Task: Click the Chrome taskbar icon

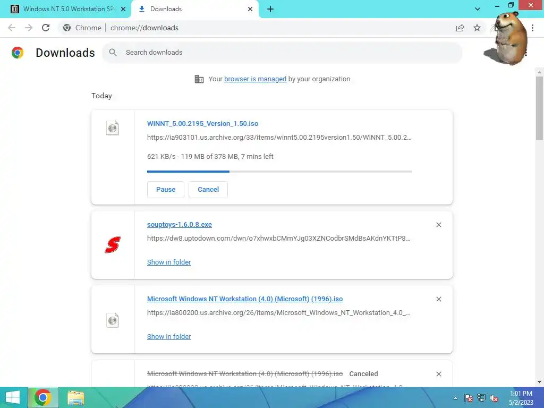Action: (x=43, y=397)
